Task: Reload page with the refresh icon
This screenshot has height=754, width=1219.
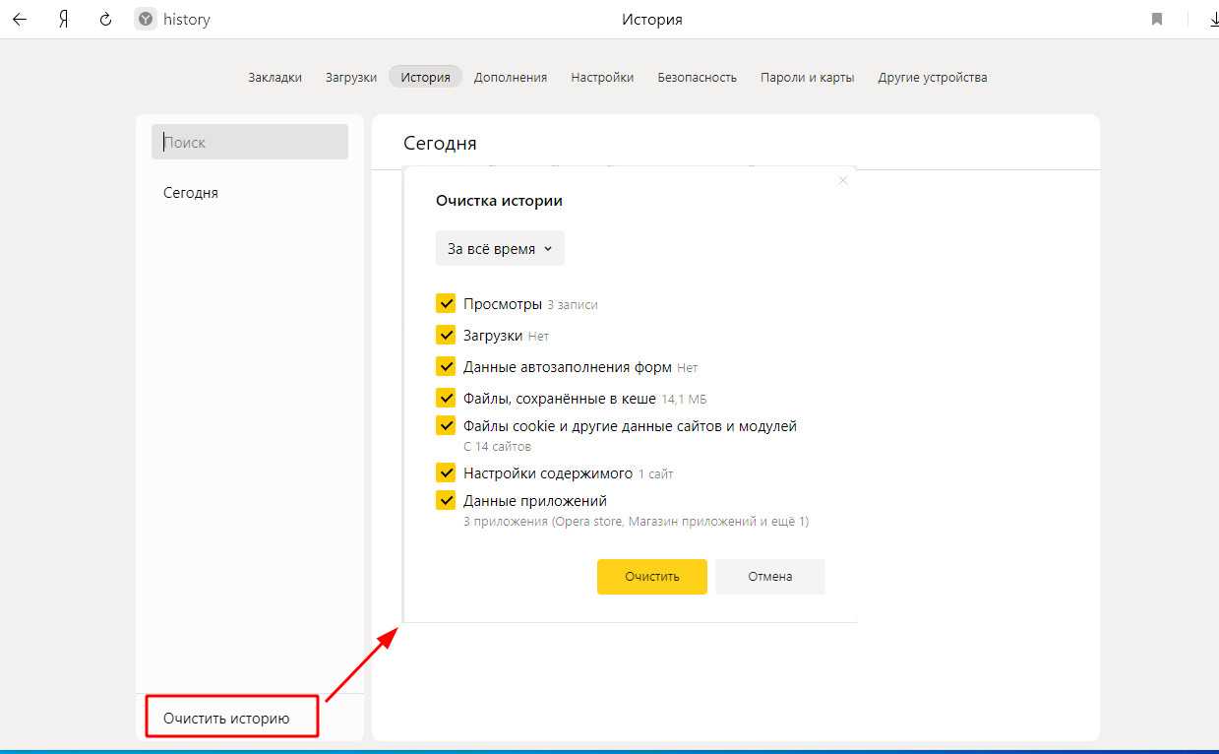Action: click(x=105, y=20)
